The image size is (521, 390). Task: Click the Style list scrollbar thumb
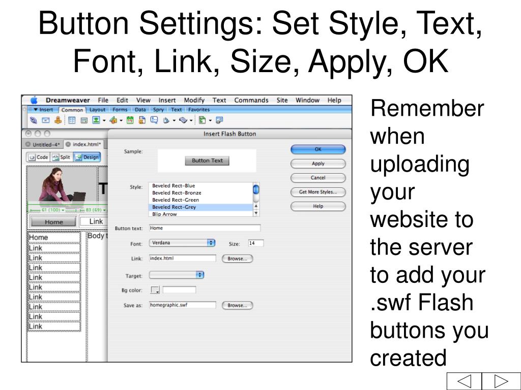(256, 190)
